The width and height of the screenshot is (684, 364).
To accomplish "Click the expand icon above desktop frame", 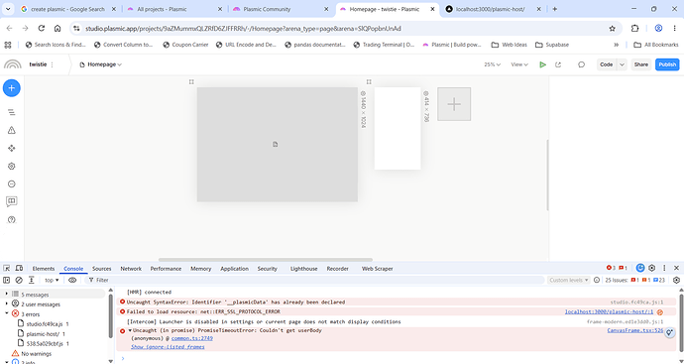I will coord(191,81).
